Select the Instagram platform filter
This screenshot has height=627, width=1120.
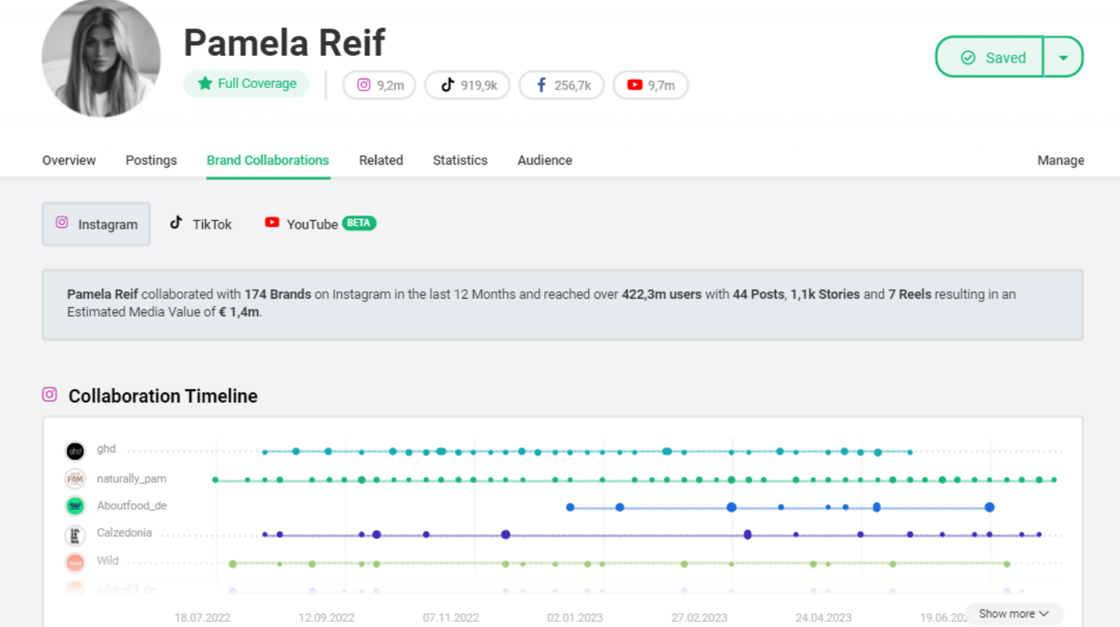pos(96,224)
